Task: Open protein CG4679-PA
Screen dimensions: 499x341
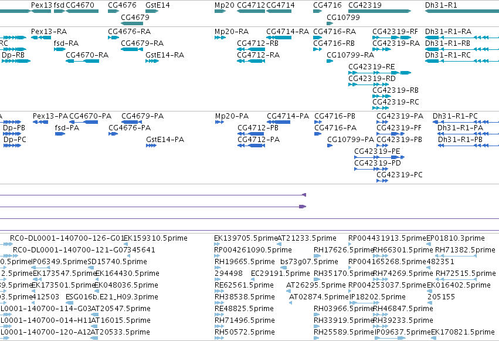Action: pos(132,122)
